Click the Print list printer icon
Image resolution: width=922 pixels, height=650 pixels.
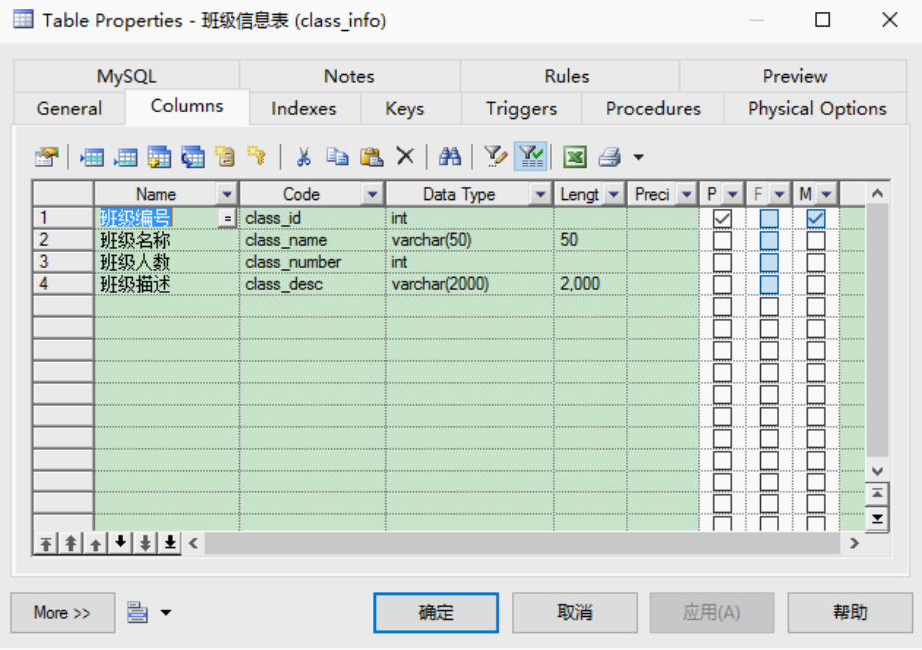point(609,157)
